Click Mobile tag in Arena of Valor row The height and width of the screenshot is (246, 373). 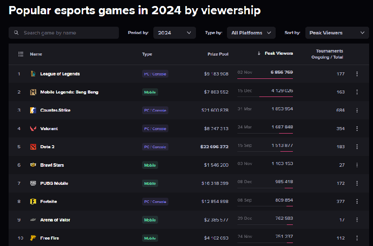click(x=150, y=220)
